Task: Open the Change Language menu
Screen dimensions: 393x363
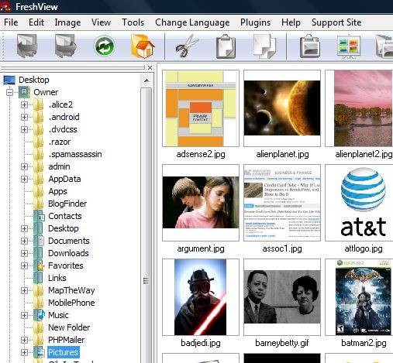Action: 192,22
